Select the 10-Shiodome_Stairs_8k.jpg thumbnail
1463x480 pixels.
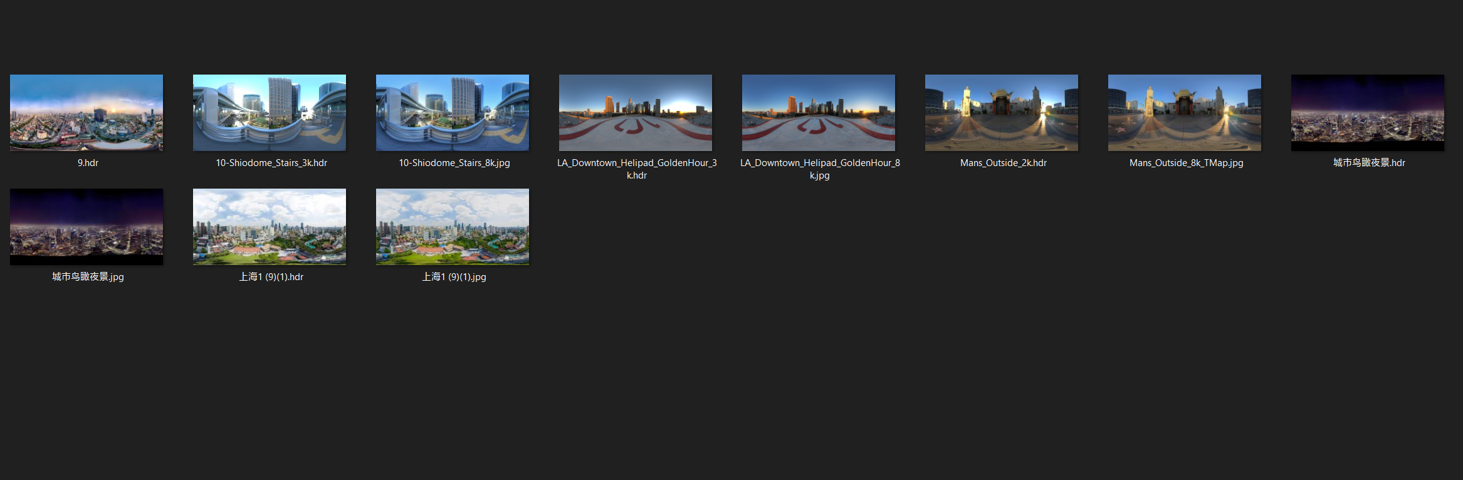coord(453,113)
